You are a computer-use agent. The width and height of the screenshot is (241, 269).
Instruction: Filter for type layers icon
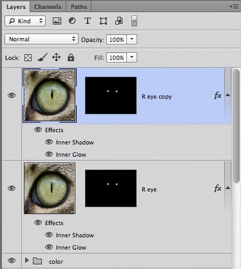tap(88, 21)
